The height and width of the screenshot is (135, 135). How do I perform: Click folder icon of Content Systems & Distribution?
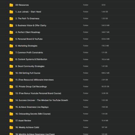(x=11, y=59)
